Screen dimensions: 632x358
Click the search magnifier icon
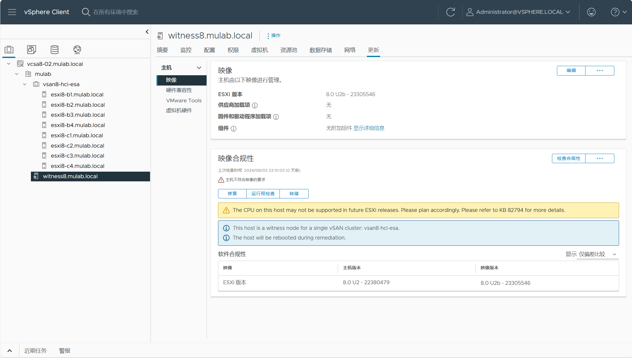click(86, 12)
